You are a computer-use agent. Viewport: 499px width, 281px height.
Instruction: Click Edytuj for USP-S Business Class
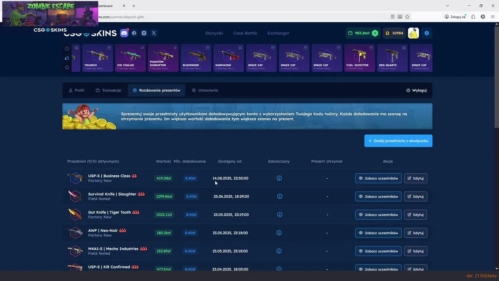(416, 178)
